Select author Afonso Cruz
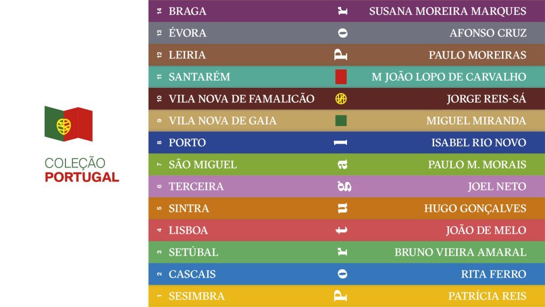The height and width of the screenshot is (307, 545). pyautogui.click(x=488, y=33)
